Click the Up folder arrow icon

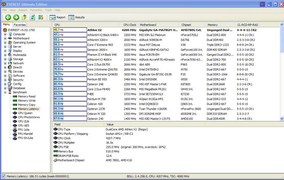pyautogui.click(x=24, y=17)
